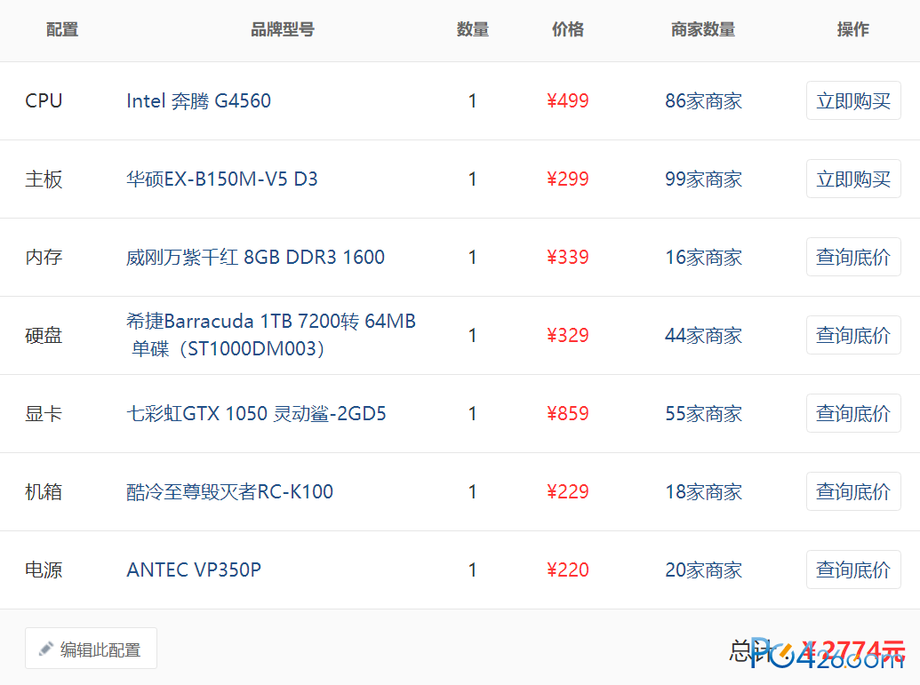Click the 操作 column header
This screenshot has height=685, width=920.
[853, 29]
